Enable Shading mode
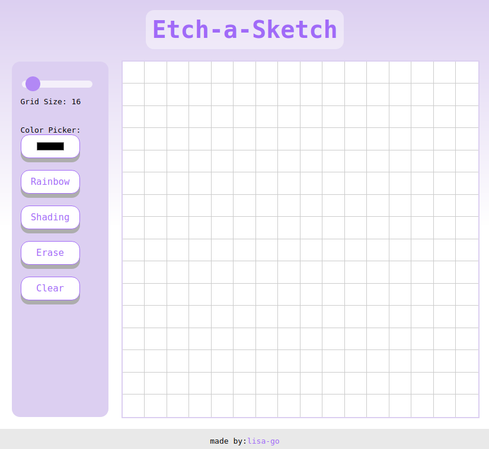This screenshot has height=449, width=489. click(50, 217)
